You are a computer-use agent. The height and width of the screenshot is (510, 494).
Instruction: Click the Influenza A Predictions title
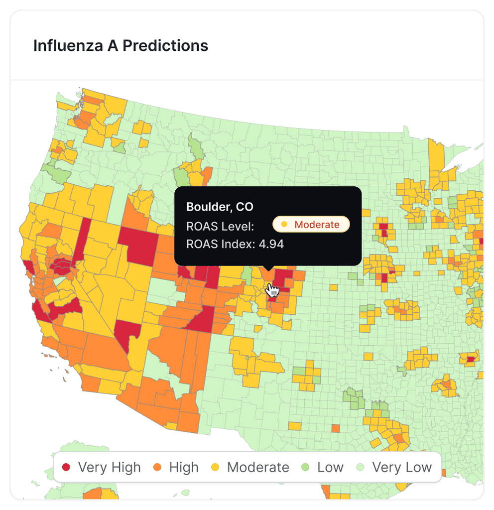click(x=121, y=46)
